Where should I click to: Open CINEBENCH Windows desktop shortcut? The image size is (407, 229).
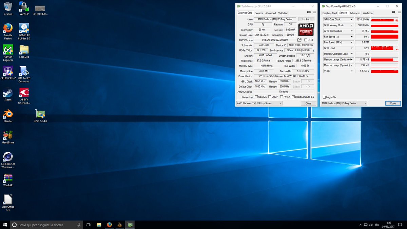(8, 160)
